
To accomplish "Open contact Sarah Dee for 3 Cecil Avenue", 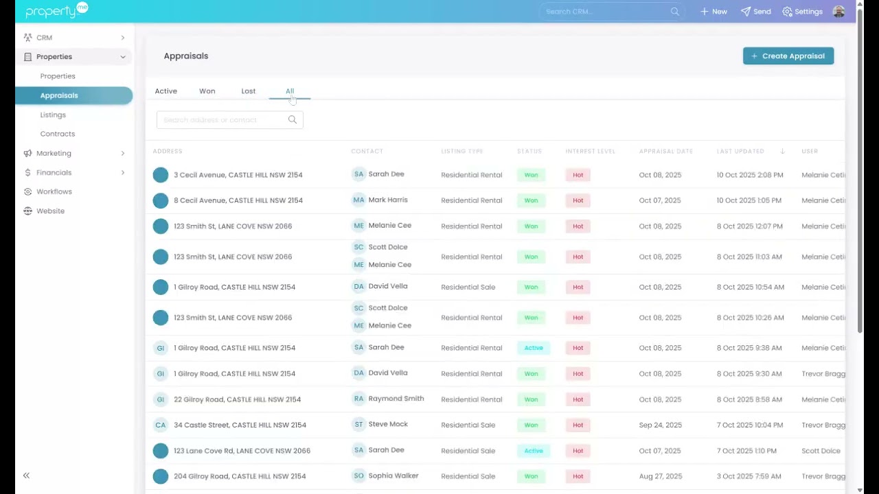I will pos(386,174).
